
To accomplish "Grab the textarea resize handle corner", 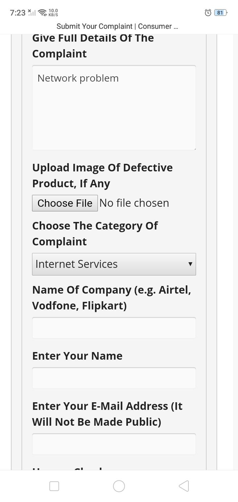I will point(194,149).
